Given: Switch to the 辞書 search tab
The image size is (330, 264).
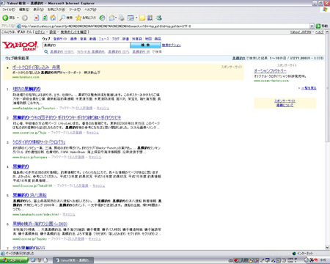Looking at the screenshot, I should (x=125, y=39).
